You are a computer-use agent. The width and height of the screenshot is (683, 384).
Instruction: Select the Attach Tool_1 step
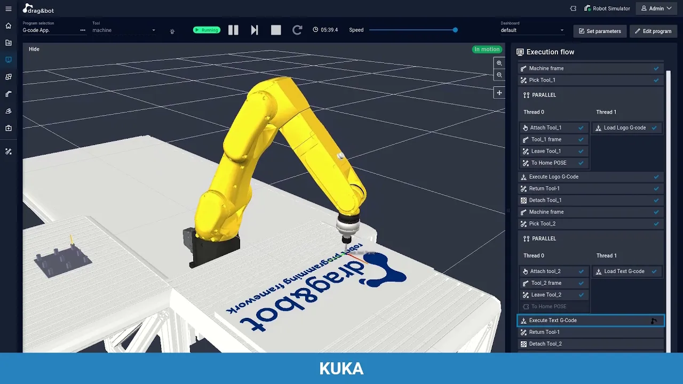click(554, 127)
